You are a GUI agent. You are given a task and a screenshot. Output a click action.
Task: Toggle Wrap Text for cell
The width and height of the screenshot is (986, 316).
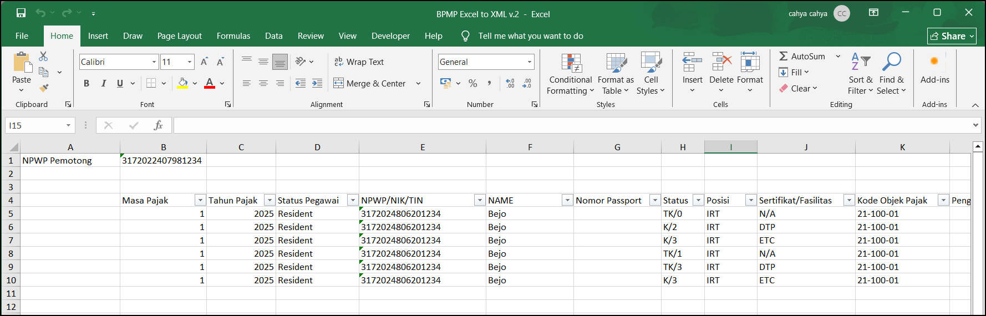pyautogui.click(x=359, y=62)
